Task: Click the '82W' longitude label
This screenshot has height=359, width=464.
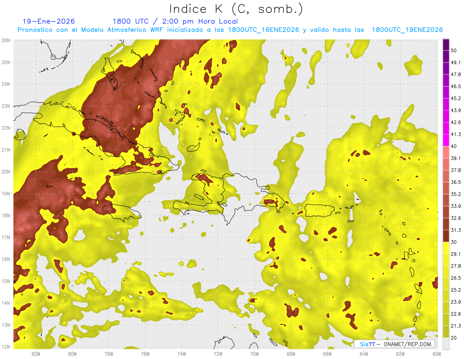Action: pos(36,354)
